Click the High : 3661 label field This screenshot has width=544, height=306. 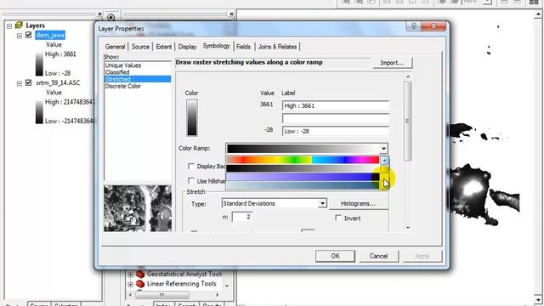coord(336,105)
